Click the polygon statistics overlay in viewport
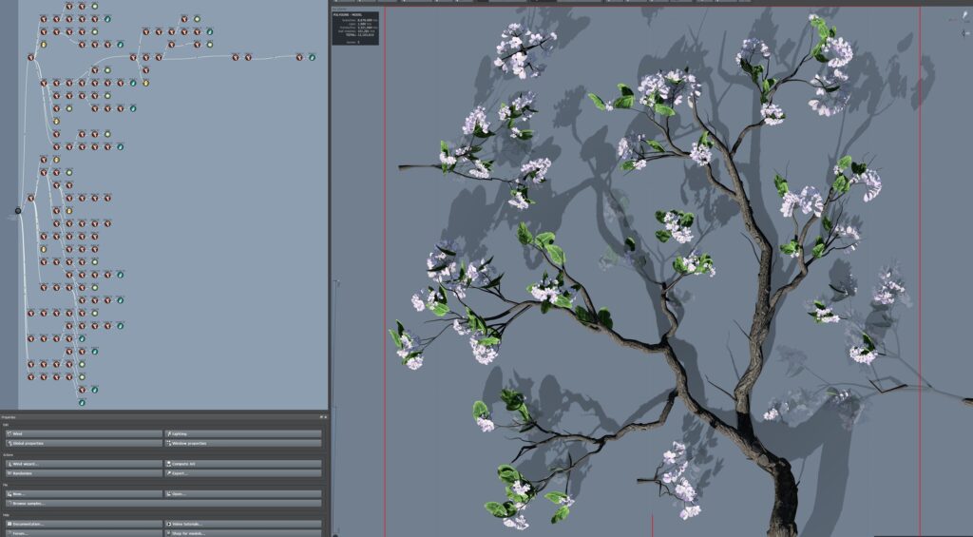The height and width of the screenshot is (537, 973). (x=355, y=28)
